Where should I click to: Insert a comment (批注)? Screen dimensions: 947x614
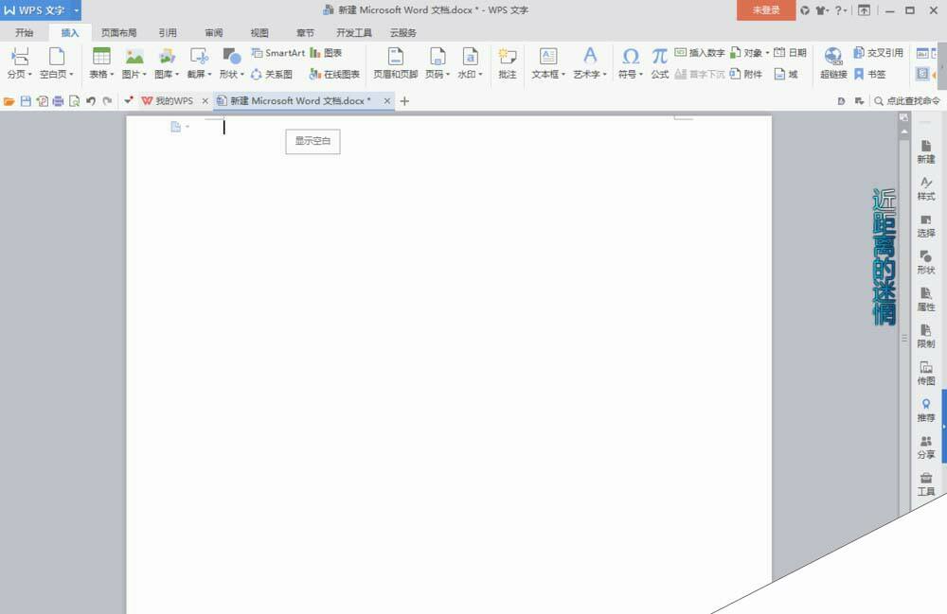click(x=508, y=62)
